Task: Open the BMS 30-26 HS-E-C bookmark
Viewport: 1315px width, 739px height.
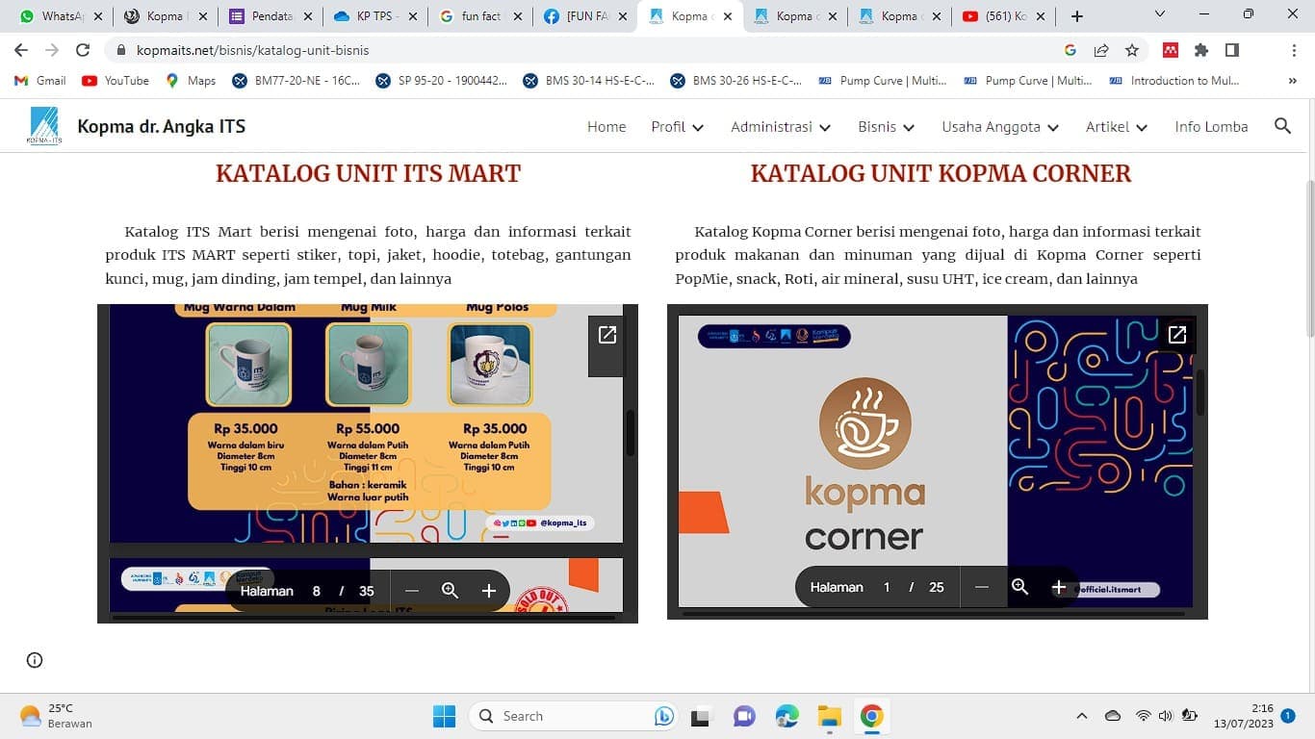Action: (735, 81)
